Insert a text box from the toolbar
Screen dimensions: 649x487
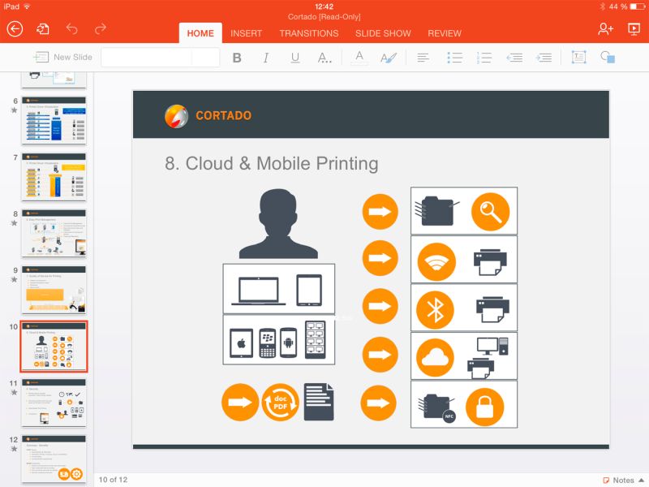coord(578,57)
